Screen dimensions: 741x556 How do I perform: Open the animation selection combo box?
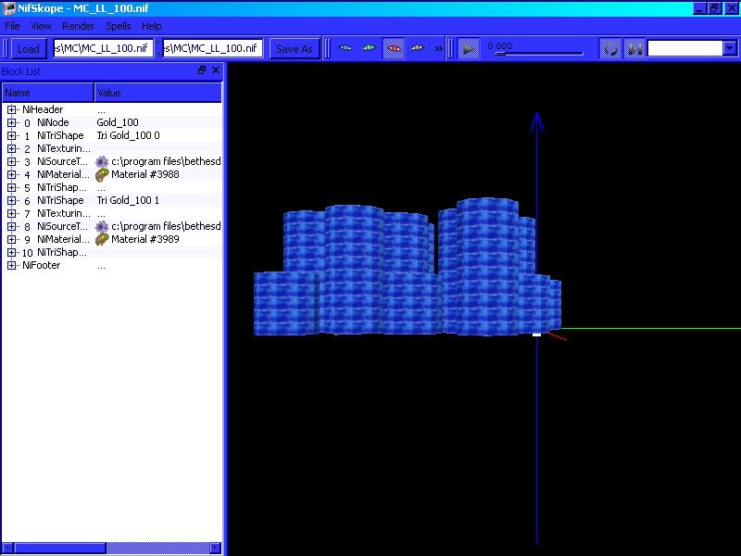[692, 48]
